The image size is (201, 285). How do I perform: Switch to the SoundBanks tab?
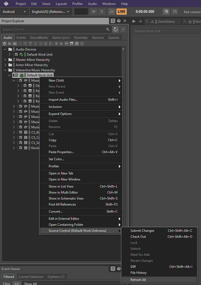point(39,38)
